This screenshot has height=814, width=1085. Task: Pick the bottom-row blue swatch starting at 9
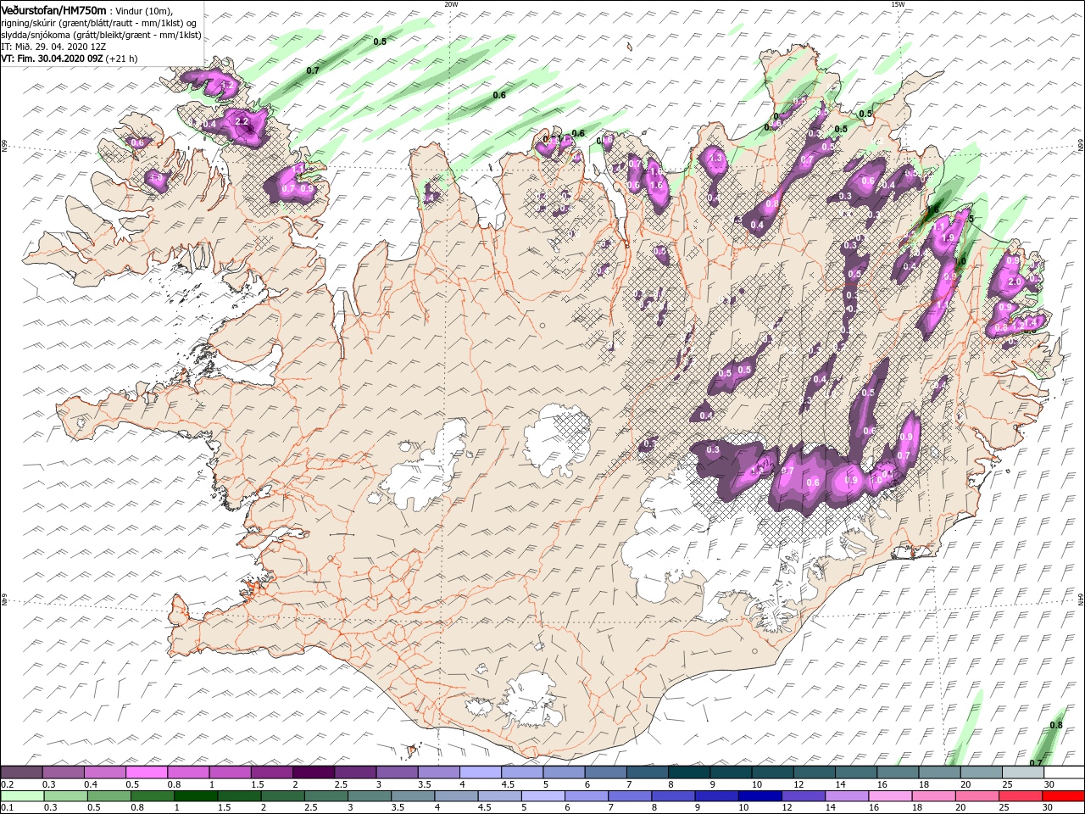(716, 795)
